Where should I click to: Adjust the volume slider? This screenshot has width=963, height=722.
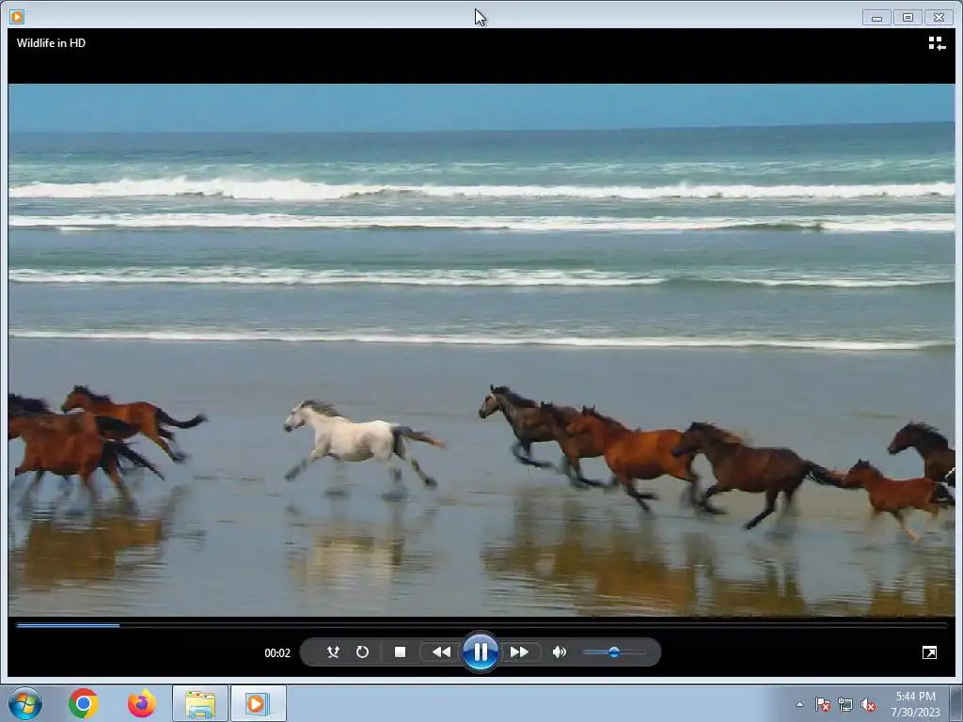coord(613,652)
